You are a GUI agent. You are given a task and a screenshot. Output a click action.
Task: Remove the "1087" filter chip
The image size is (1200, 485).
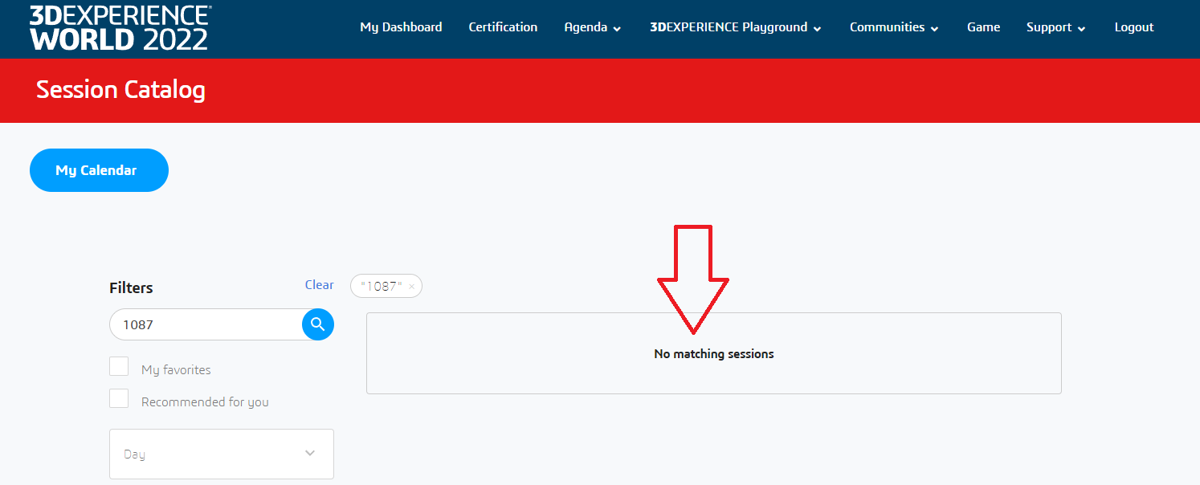pyautogui.click(x=411, y=286)
